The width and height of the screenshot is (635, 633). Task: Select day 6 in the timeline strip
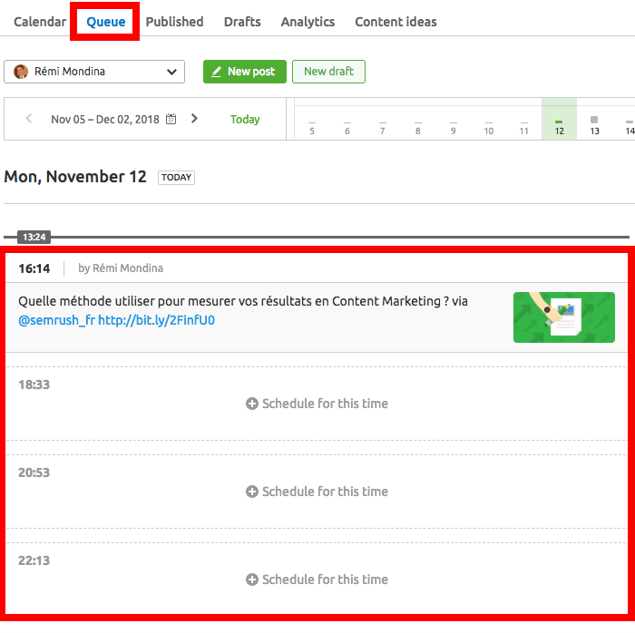pos(347,128)
